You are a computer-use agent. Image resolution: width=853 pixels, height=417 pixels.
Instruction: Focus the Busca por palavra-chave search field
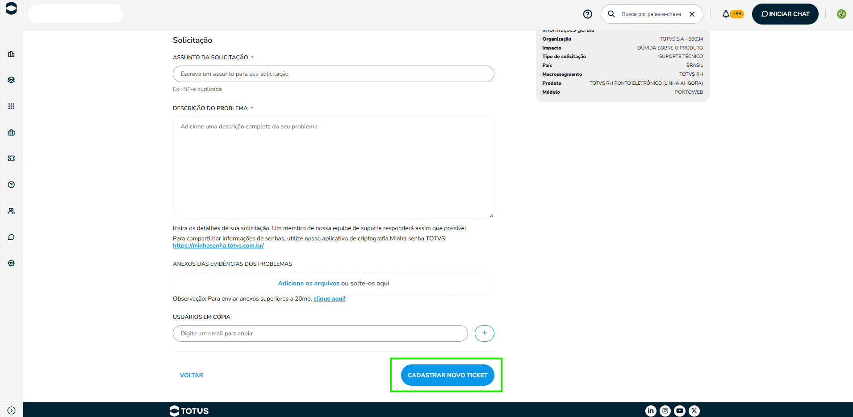click(651, 14)
